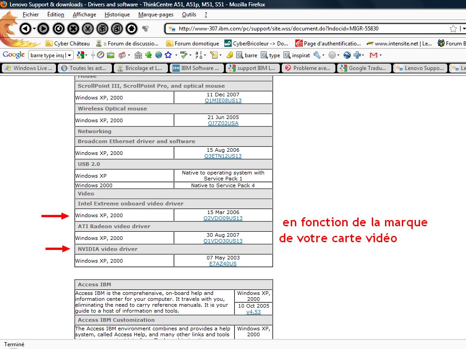Find the word "inspirat" on the page

click(x=297, y=55)
